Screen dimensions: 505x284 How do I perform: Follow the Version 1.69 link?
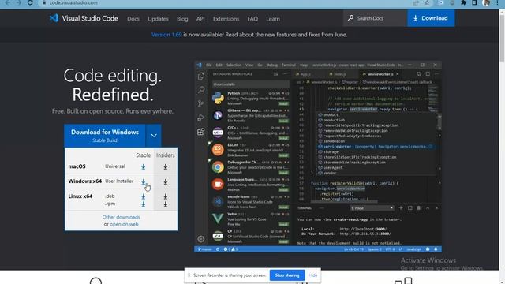[x=166, y=35]
